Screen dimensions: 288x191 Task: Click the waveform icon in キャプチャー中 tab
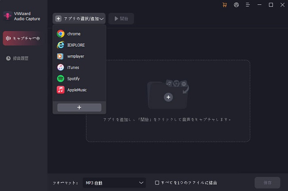tap(8, 38)
